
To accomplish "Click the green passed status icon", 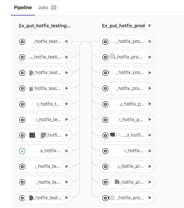I will (22, 151).
